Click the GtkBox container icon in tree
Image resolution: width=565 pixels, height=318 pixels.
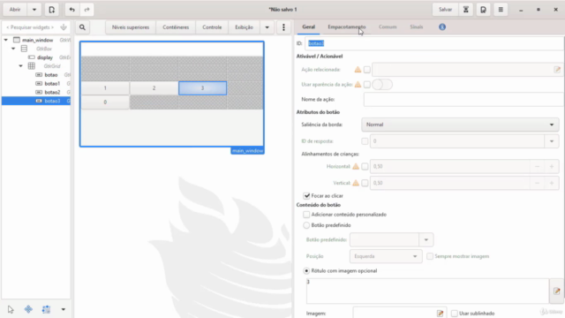tap(24, 49)
